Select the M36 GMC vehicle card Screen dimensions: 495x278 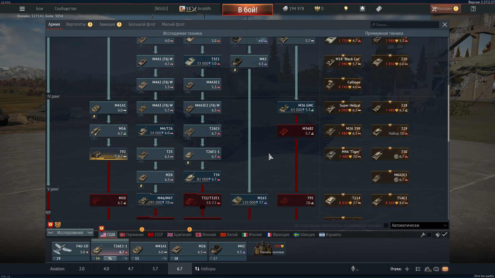pyautogui.click(x=296, y=108)
